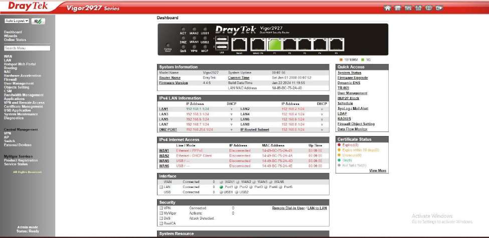Open the DMZ PORT link
Screen dimensions: 489x238
168,129
